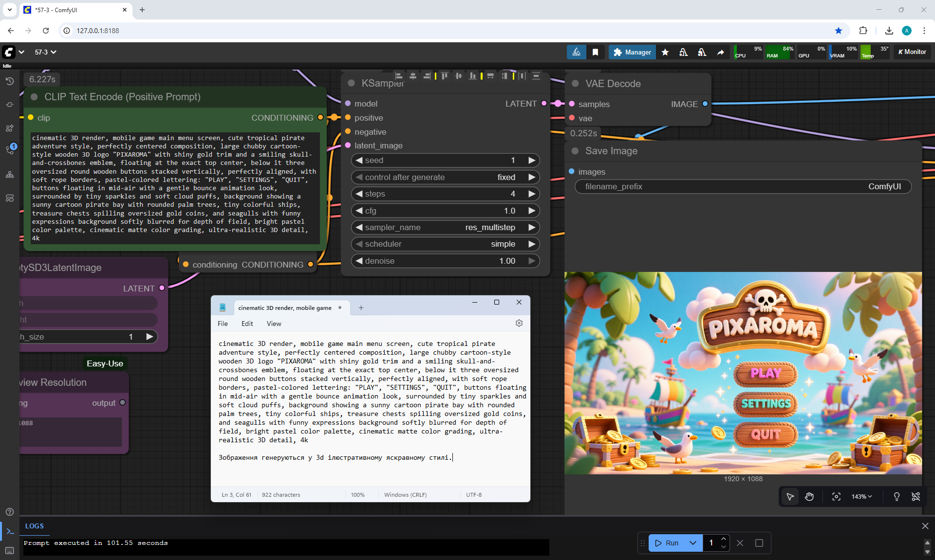Click the share arrow icon in toolbar
Viewport: 935px width, 560px height.
[x=720, y=52]
